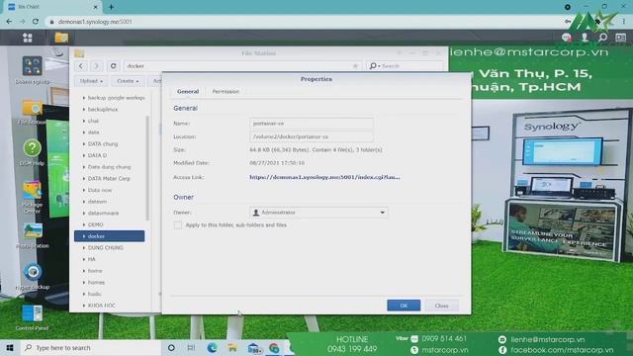Click OK in Properties dialog
The image size is (633, 356).
(404, 306)
